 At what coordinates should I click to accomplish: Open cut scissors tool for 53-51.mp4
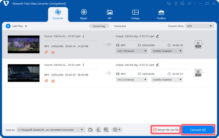53,81
